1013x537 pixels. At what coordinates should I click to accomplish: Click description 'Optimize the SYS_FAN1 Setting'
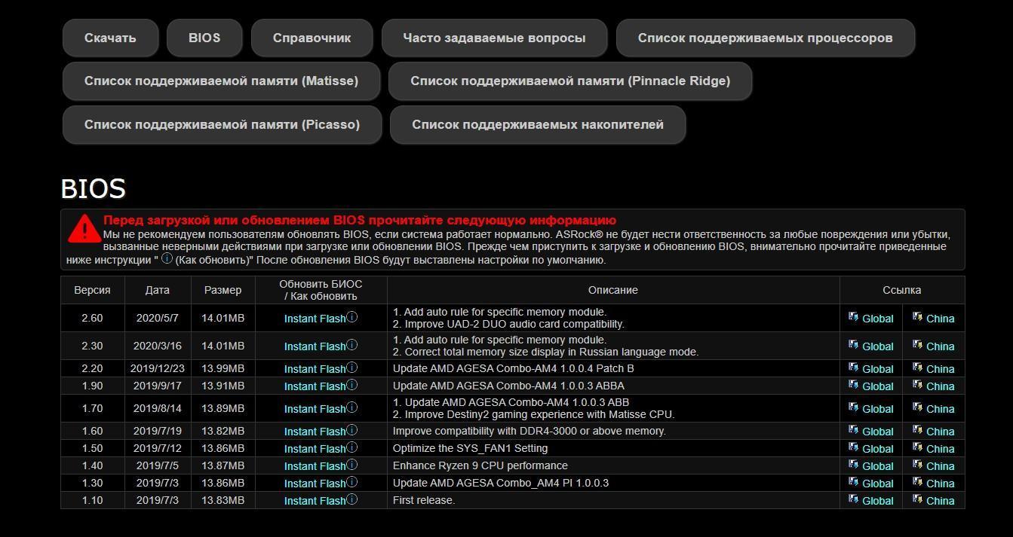click(470, 448)
